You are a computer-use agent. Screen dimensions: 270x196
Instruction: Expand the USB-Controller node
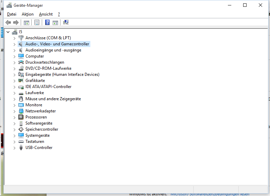[x=14, y=148]
